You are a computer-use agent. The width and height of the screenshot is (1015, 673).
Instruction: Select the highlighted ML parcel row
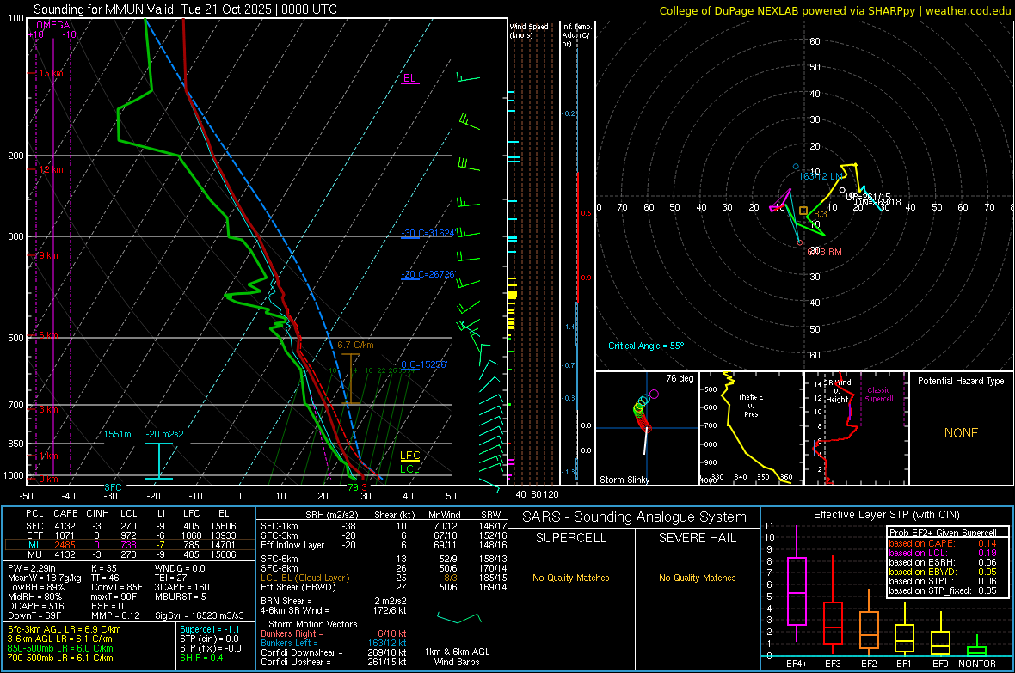tap(130, 545)
